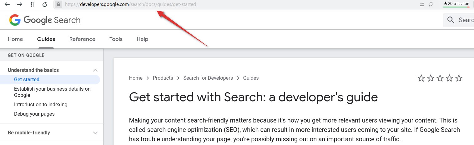Click the browser forward arrow
This screenshot has width=474, height=145.
coord(19,4)
